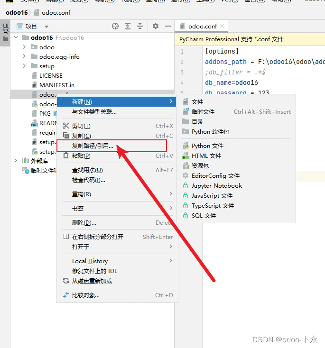Open the 打开于 submenu
The height and width of the screenshot is (348, 325).
tap(116, 247)
